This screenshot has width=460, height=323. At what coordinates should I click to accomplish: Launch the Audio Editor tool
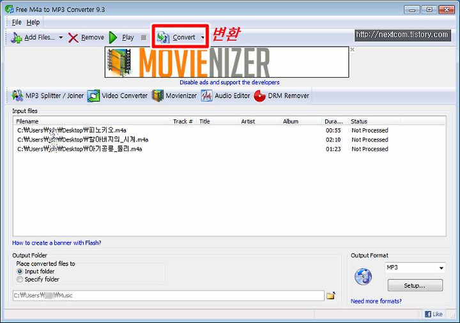[x=226, y=96]
